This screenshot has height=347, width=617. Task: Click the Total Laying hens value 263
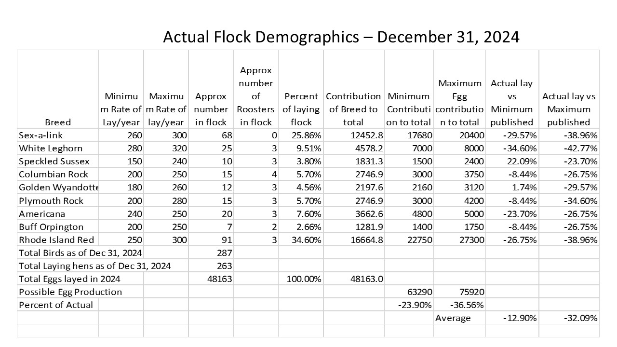click(224, 266)
